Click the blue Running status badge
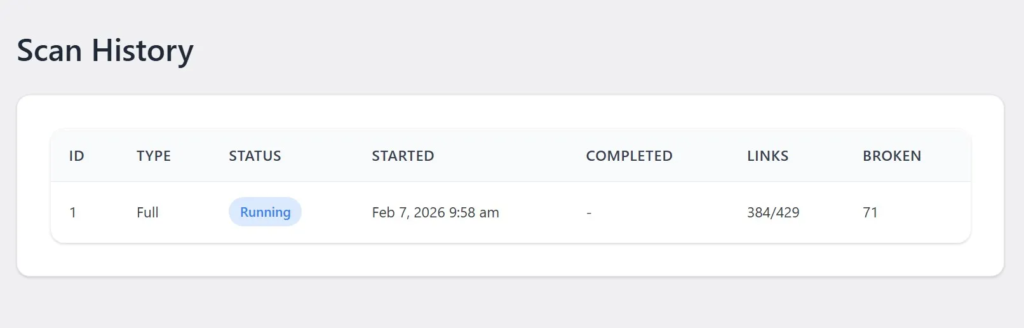 point(265,212)
